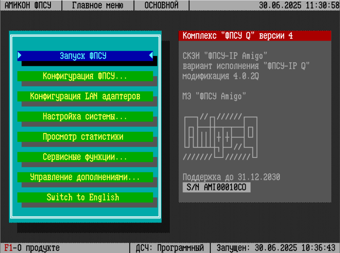Image resolution: width=340 pixels, height=253 pixels.
Task: Open Конфигурация LAN адаптеров
Action: (x=85, y=96)
